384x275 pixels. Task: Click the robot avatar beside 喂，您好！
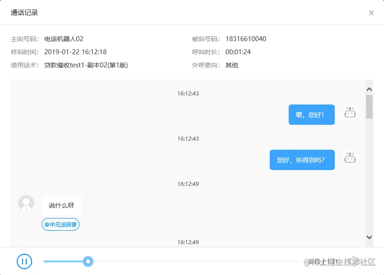[350, 113]
